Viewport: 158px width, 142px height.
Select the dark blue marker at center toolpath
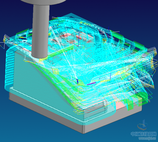pos(78,81)
